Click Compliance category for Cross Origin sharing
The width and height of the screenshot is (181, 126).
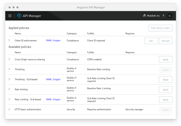click(73, 59)
